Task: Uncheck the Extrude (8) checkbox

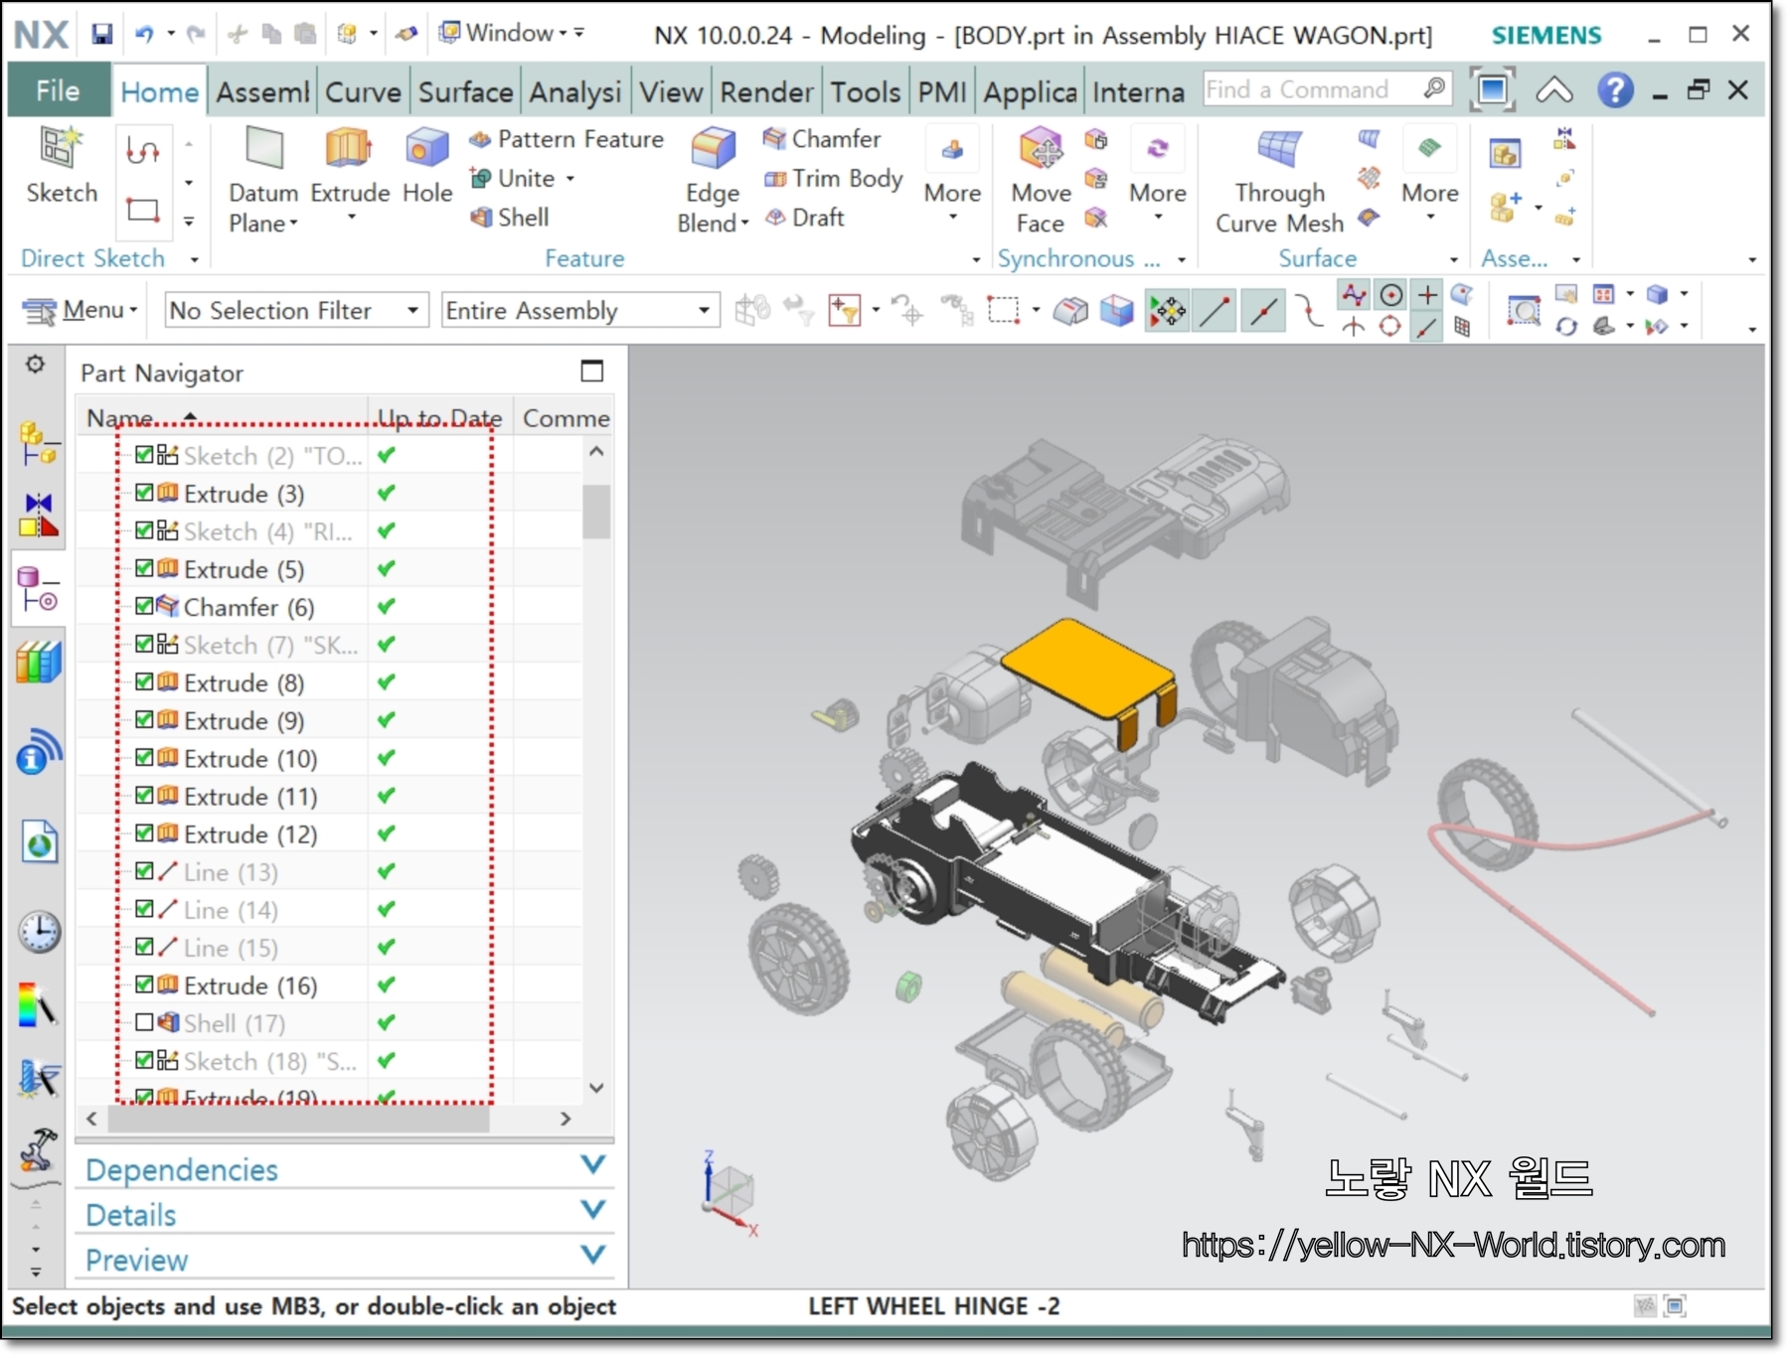Action: tap(144, 681)
